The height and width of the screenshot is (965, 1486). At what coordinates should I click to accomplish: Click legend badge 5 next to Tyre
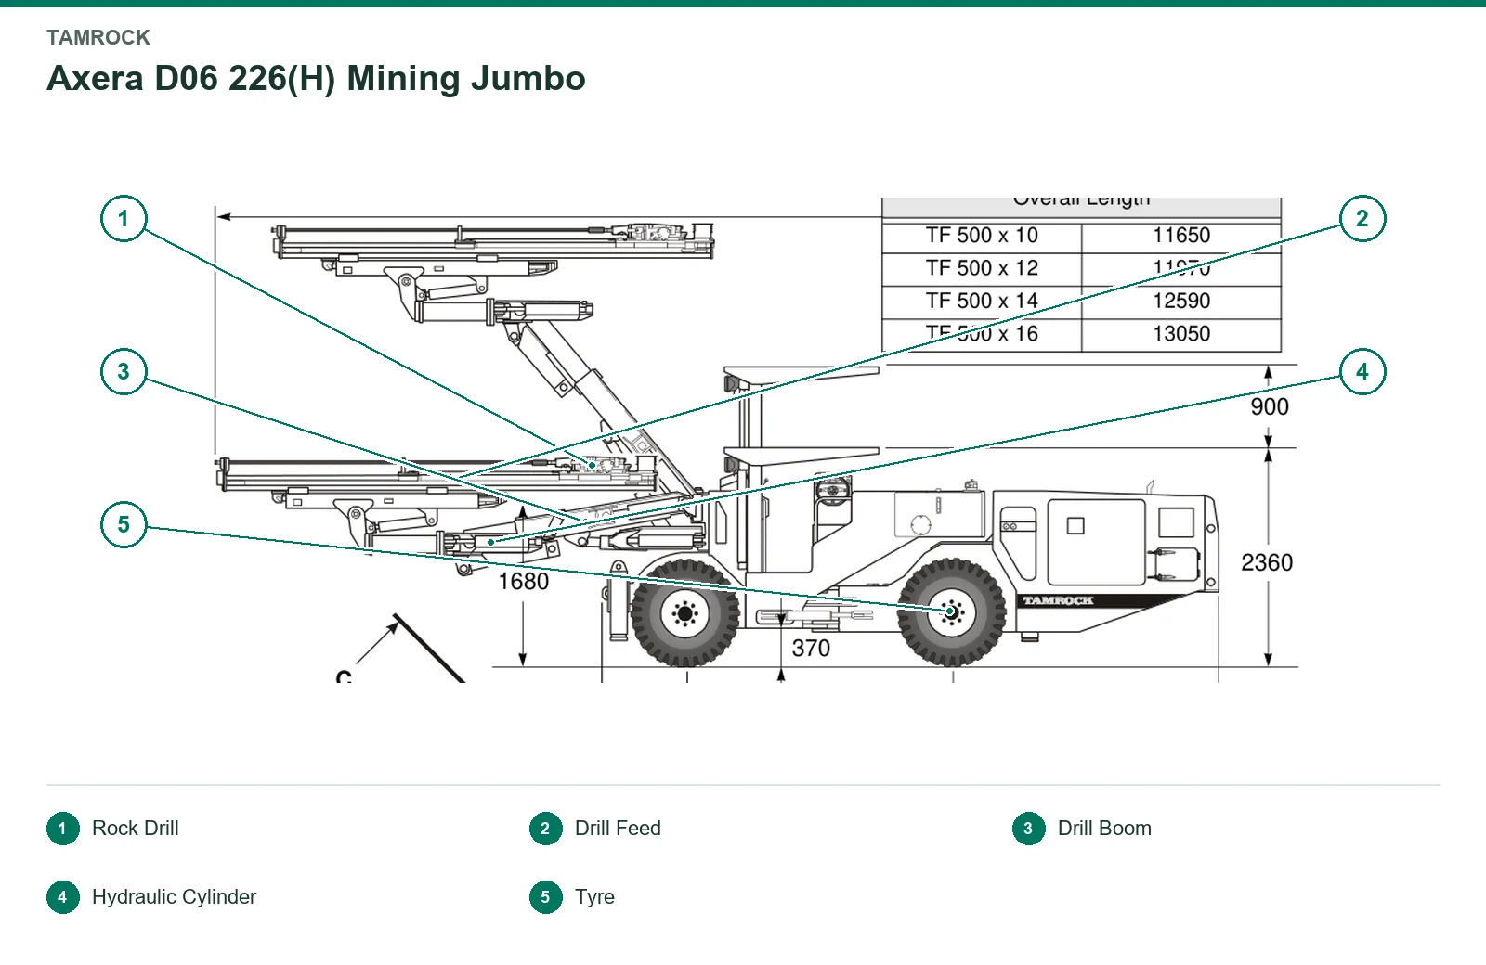tap(546, 897)
